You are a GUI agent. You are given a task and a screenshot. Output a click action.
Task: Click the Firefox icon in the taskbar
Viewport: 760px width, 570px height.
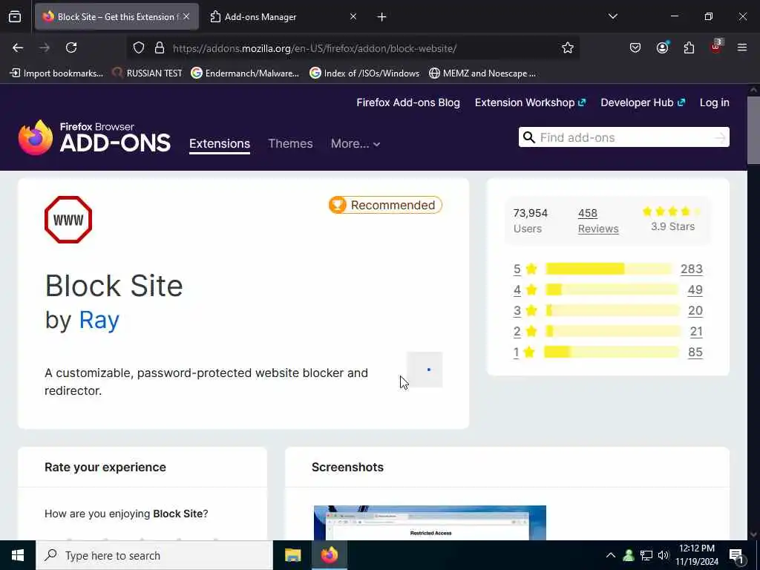click(x=329, y=555)
